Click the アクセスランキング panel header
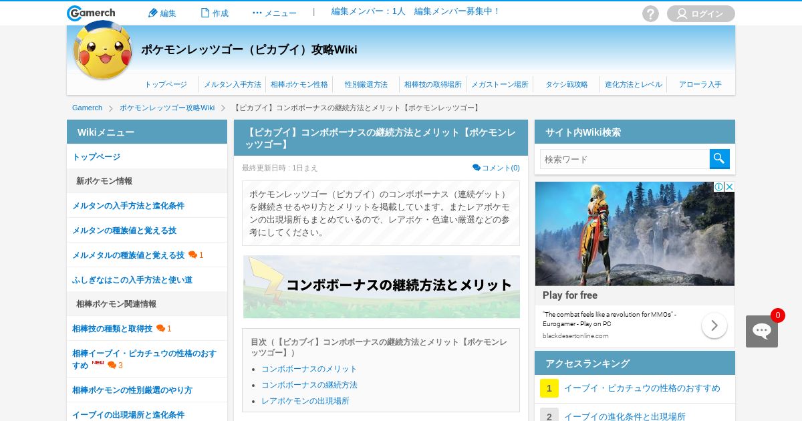802x421 pixels. 635,363
